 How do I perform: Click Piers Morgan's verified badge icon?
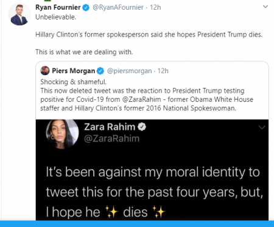(x=100, y=71)
